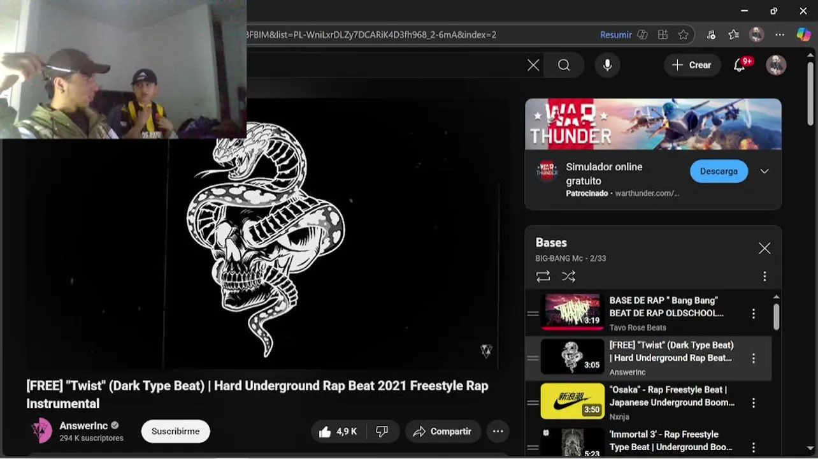
Task: Click the Osaka row reorder handle
Action: point(533,403)
